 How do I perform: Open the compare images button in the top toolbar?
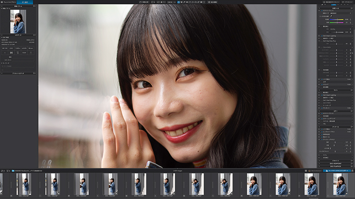click(144, 2)
